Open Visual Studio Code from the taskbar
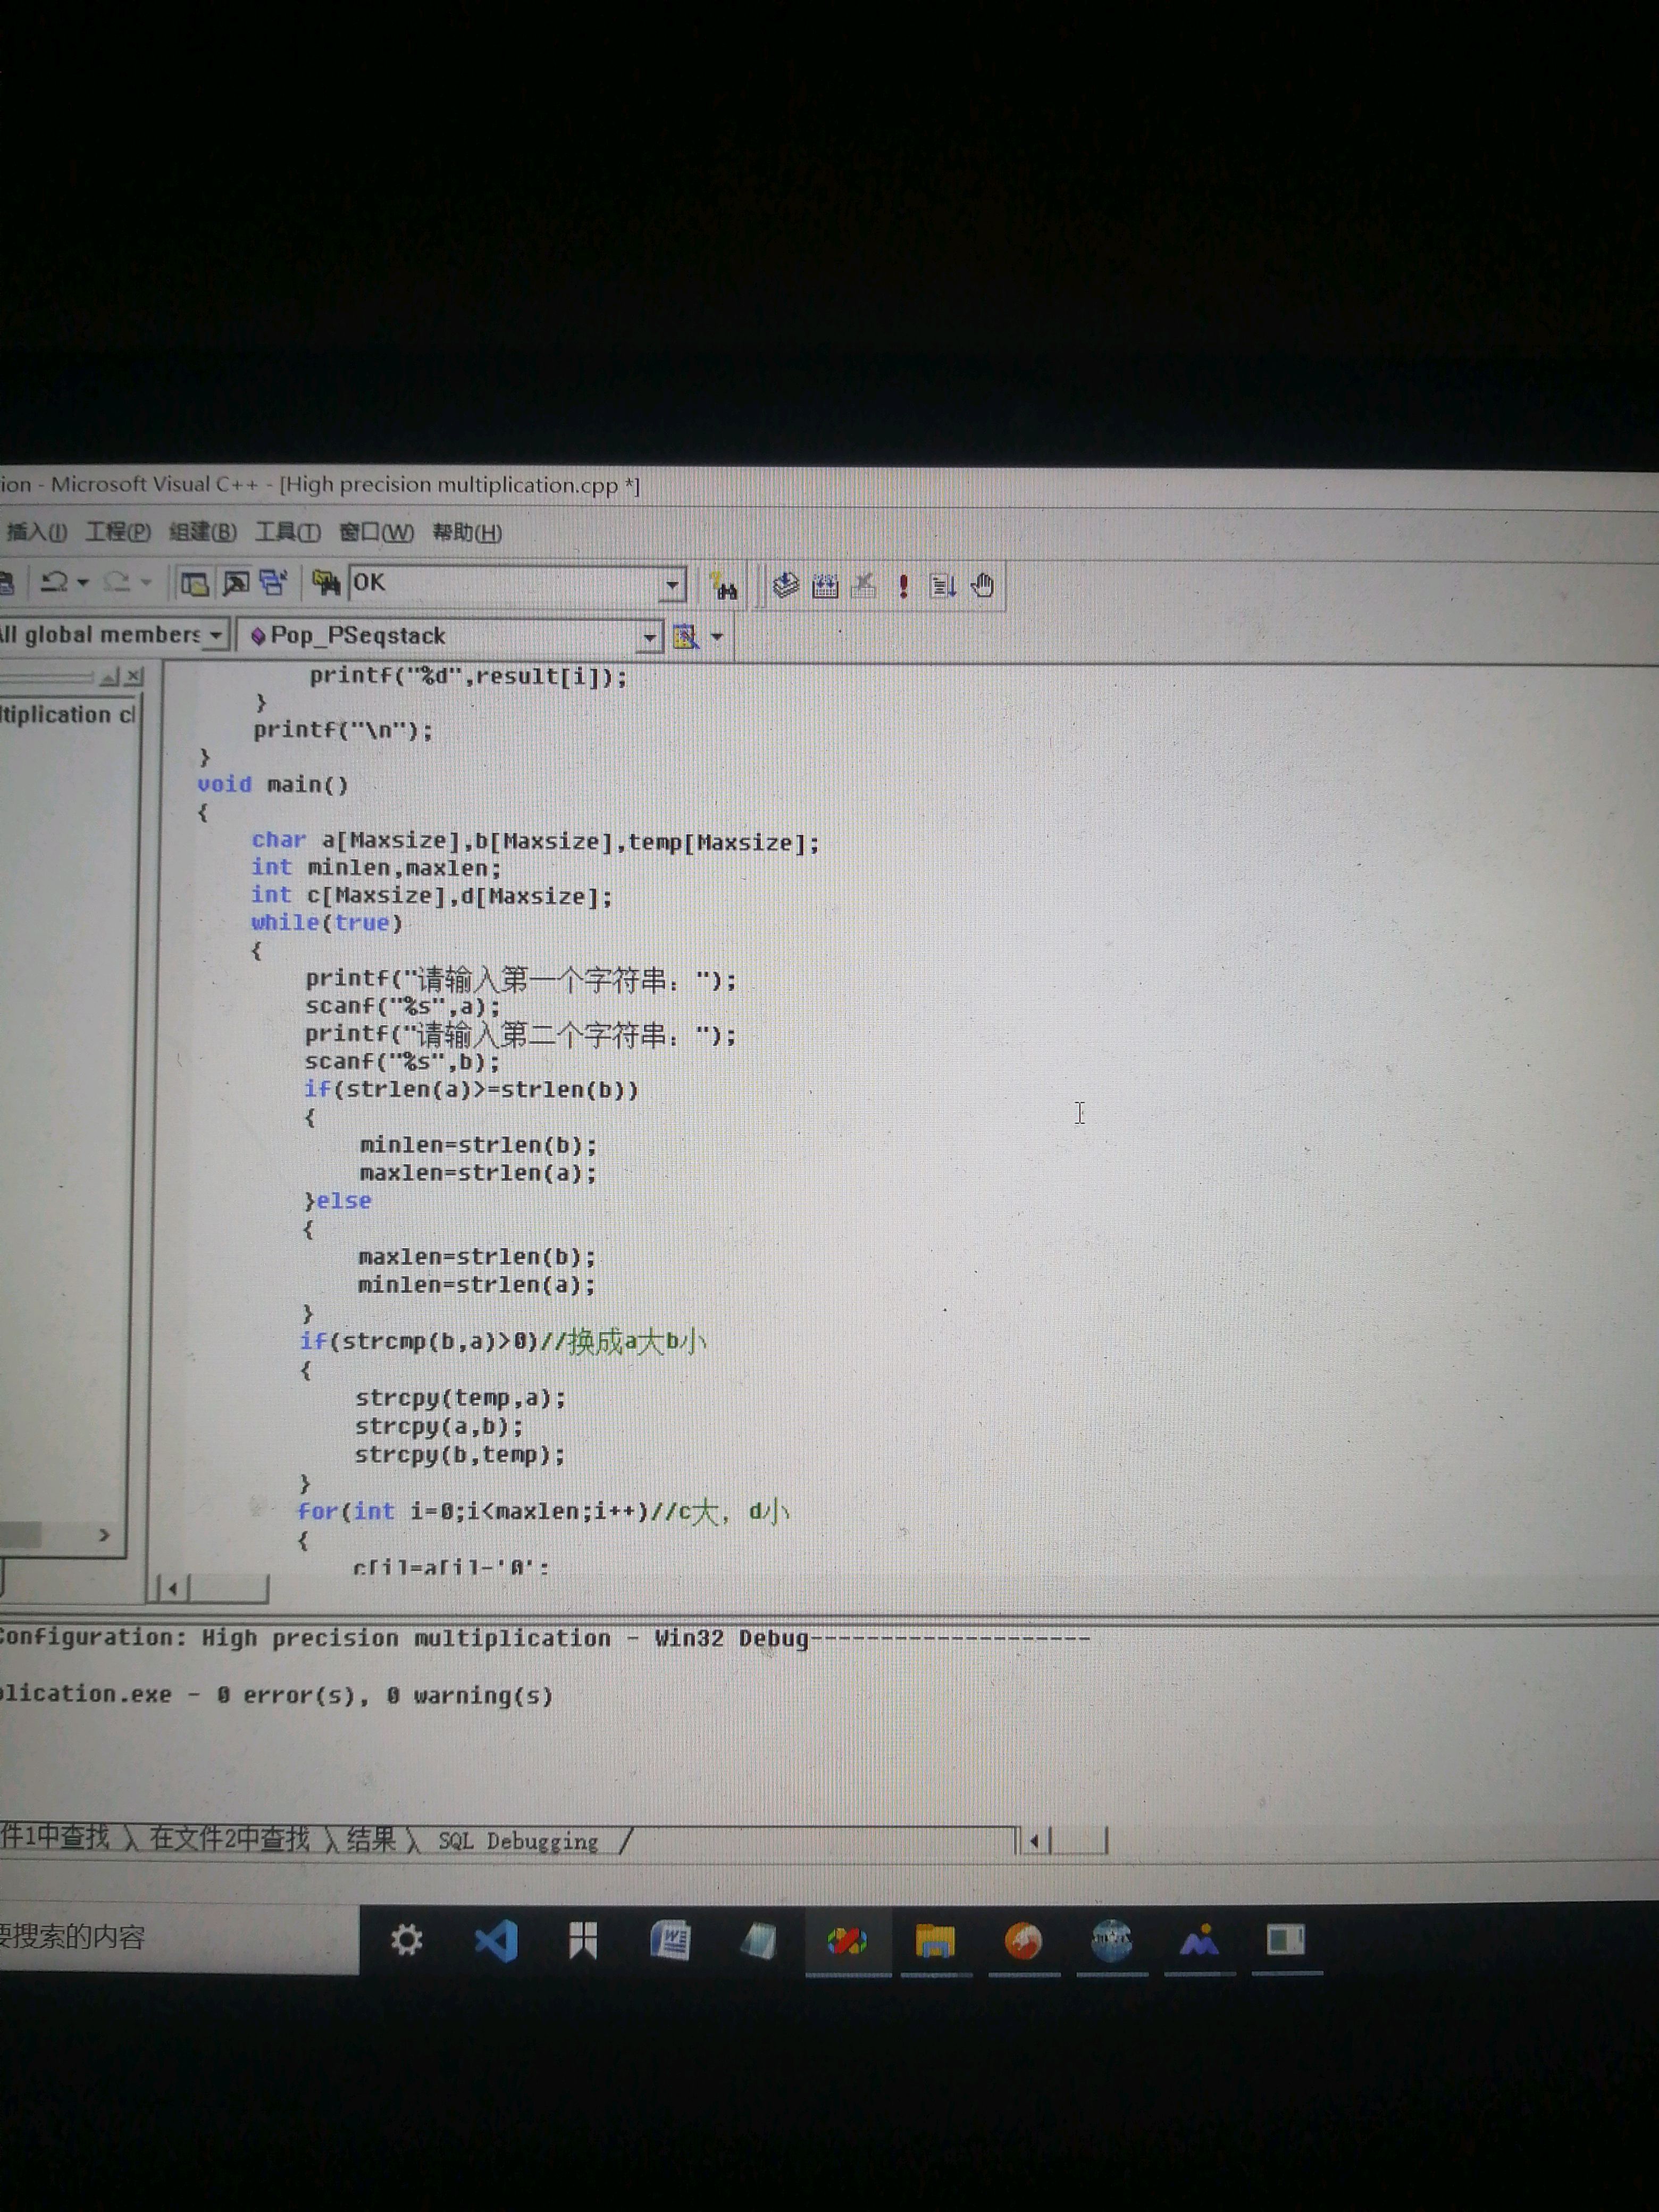 point(495,1941)
